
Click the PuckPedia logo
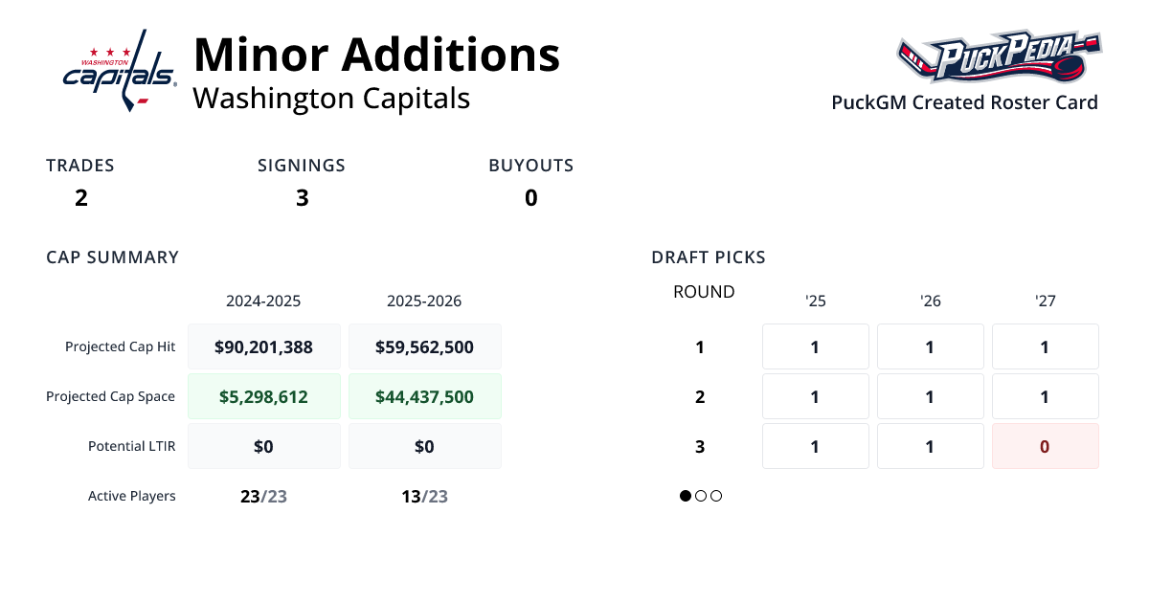pos(999,57)
